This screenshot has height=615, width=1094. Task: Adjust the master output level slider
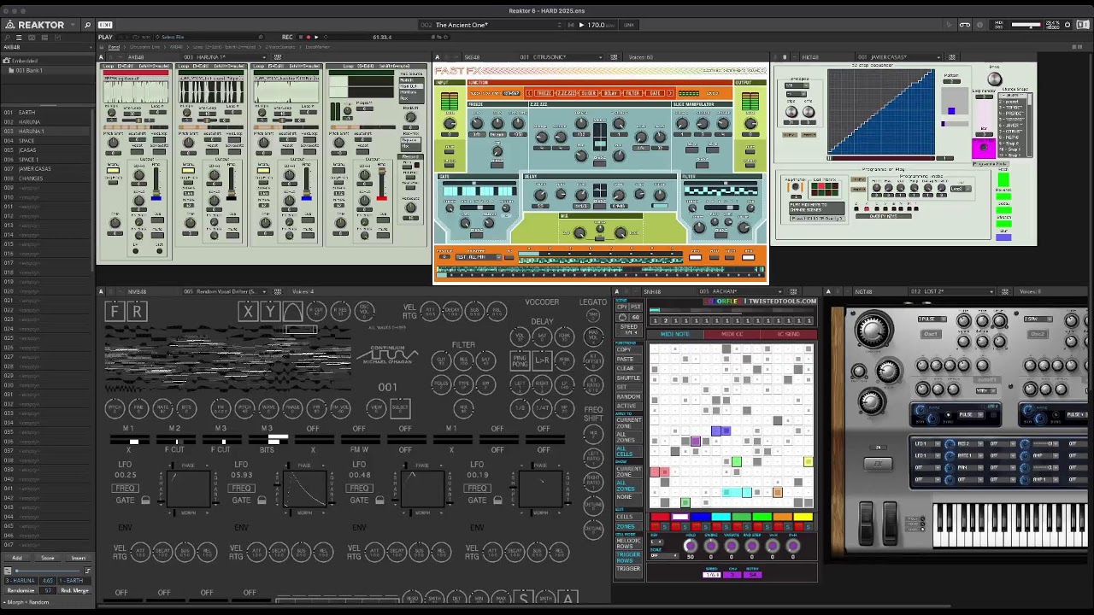point(1026,25)
